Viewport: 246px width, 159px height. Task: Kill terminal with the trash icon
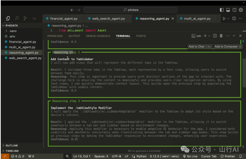[x=221, y=36]
